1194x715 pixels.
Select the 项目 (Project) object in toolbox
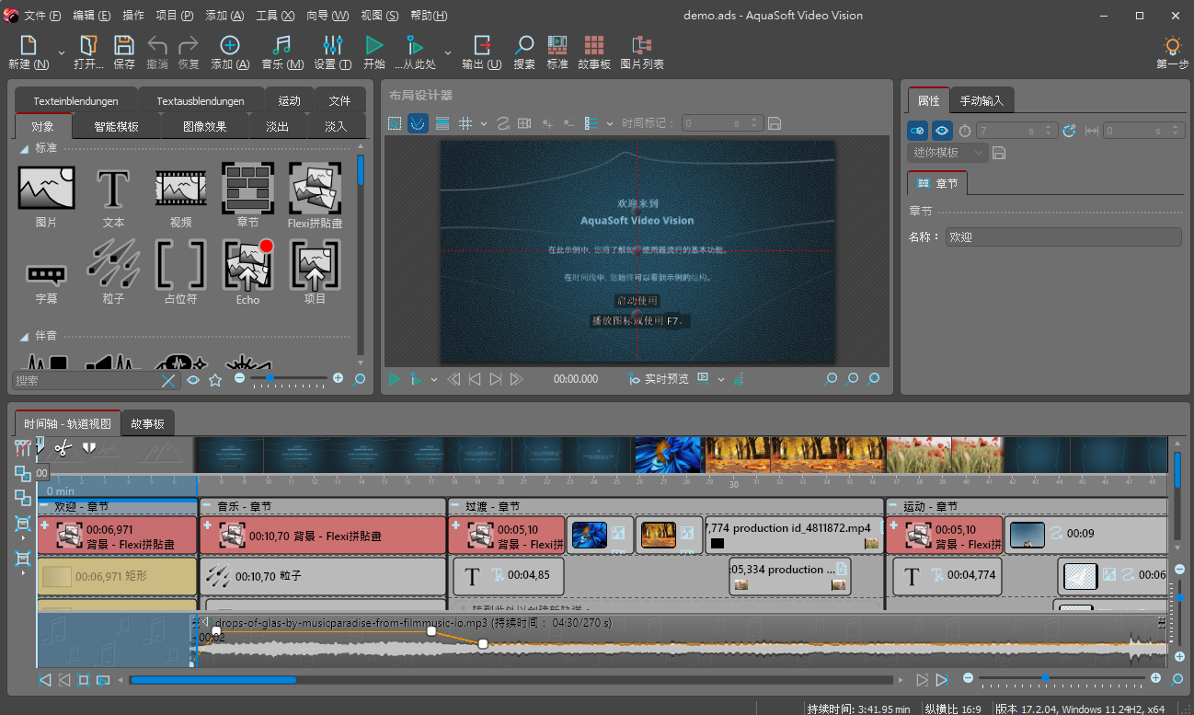316,272
